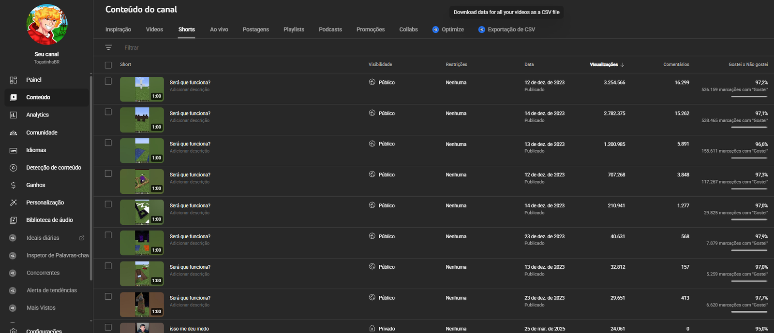The image size is (774, 333).
Task: Check the box for the 3.254.566-view Short
Action: pyautogui.click(x=108, y=81)
